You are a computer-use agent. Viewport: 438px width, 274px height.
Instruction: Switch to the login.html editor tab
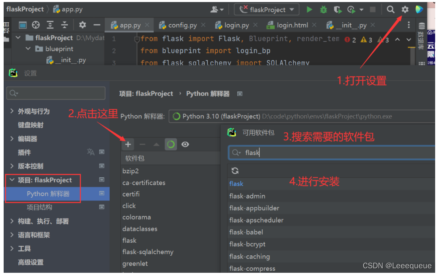pyautogui.click(x=292, y=26)
